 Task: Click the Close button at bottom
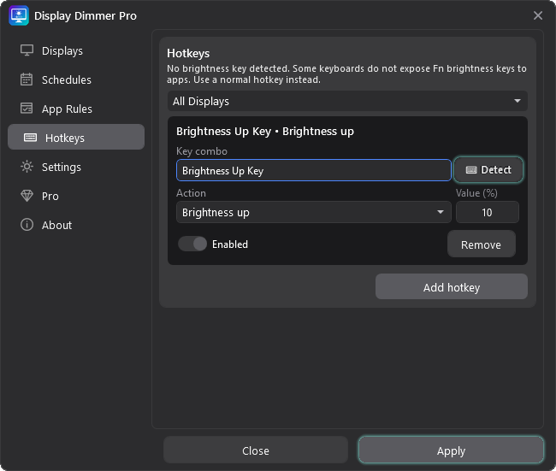tap(255, 450)
